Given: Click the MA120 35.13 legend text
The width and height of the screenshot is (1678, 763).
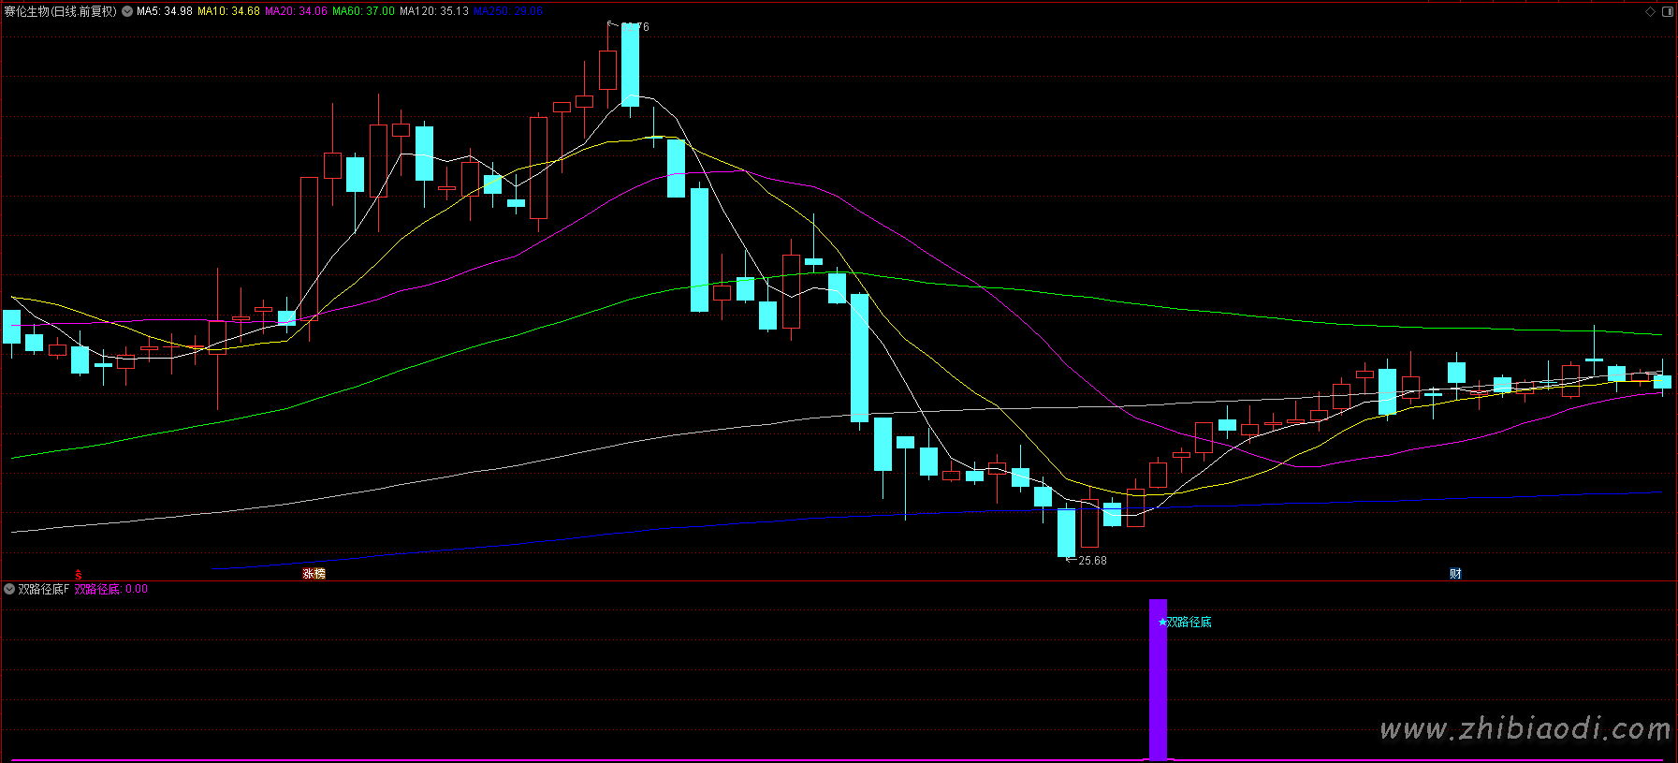Looking at the screenshot, I should tap(434, 11).
